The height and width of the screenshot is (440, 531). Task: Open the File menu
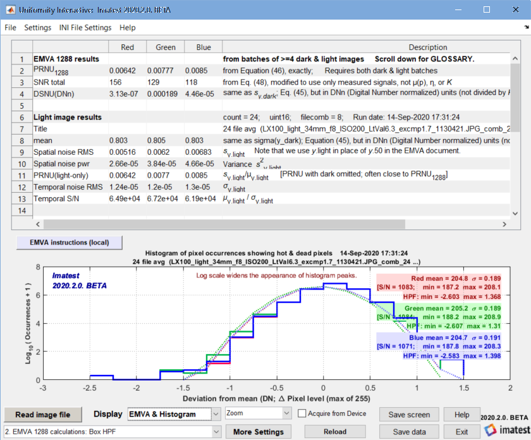[10, 27]
